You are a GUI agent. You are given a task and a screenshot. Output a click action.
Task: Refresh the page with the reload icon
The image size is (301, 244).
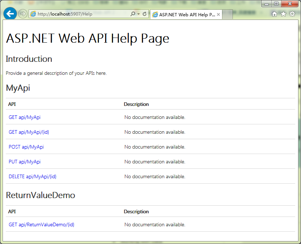(x=145, y=14)
